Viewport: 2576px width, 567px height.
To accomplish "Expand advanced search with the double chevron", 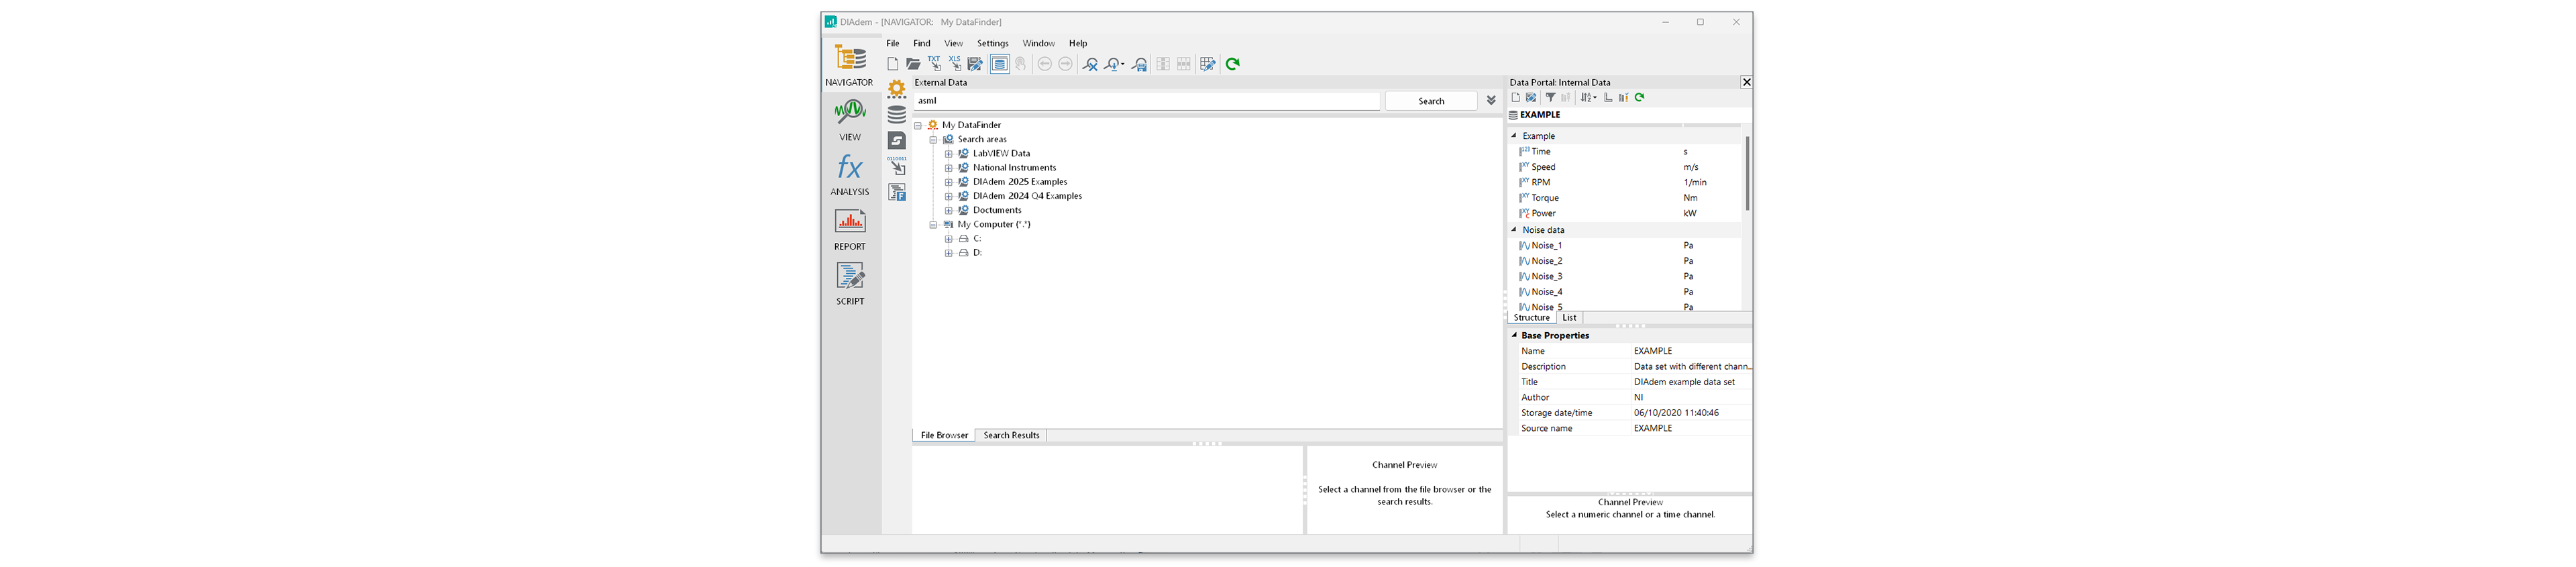I will tap(1491, 101).
